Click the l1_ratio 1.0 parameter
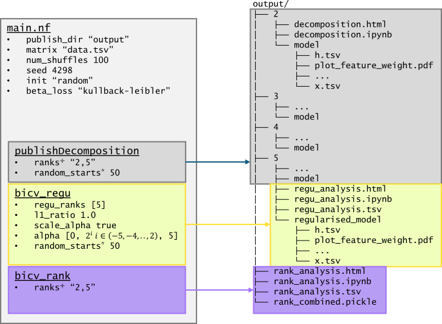The image size is (442, 324). [65, 215]
